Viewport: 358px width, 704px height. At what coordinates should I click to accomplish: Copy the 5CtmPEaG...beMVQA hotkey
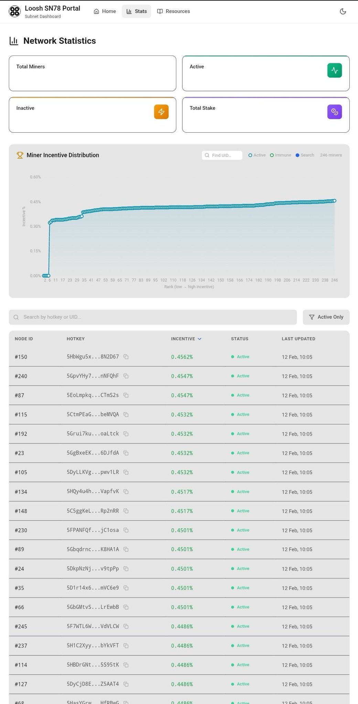point(126,415)
